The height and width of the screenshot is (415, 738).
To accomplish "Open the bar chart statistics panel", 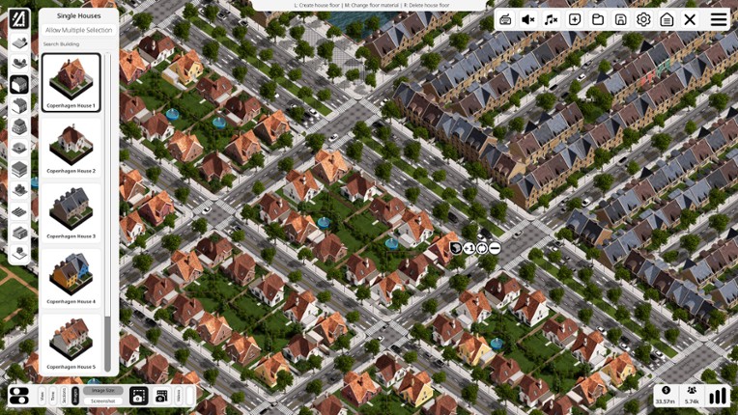I will pos(718,396).
